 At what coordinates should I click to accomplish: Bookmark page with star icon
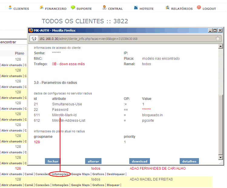(218, 39)
